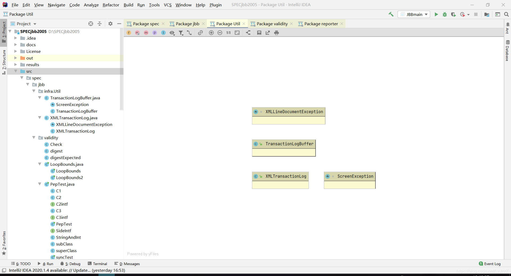Screen dimensions: 511x276
Task: Zoom out the diagram with minus icon
Action: (220, 33)
